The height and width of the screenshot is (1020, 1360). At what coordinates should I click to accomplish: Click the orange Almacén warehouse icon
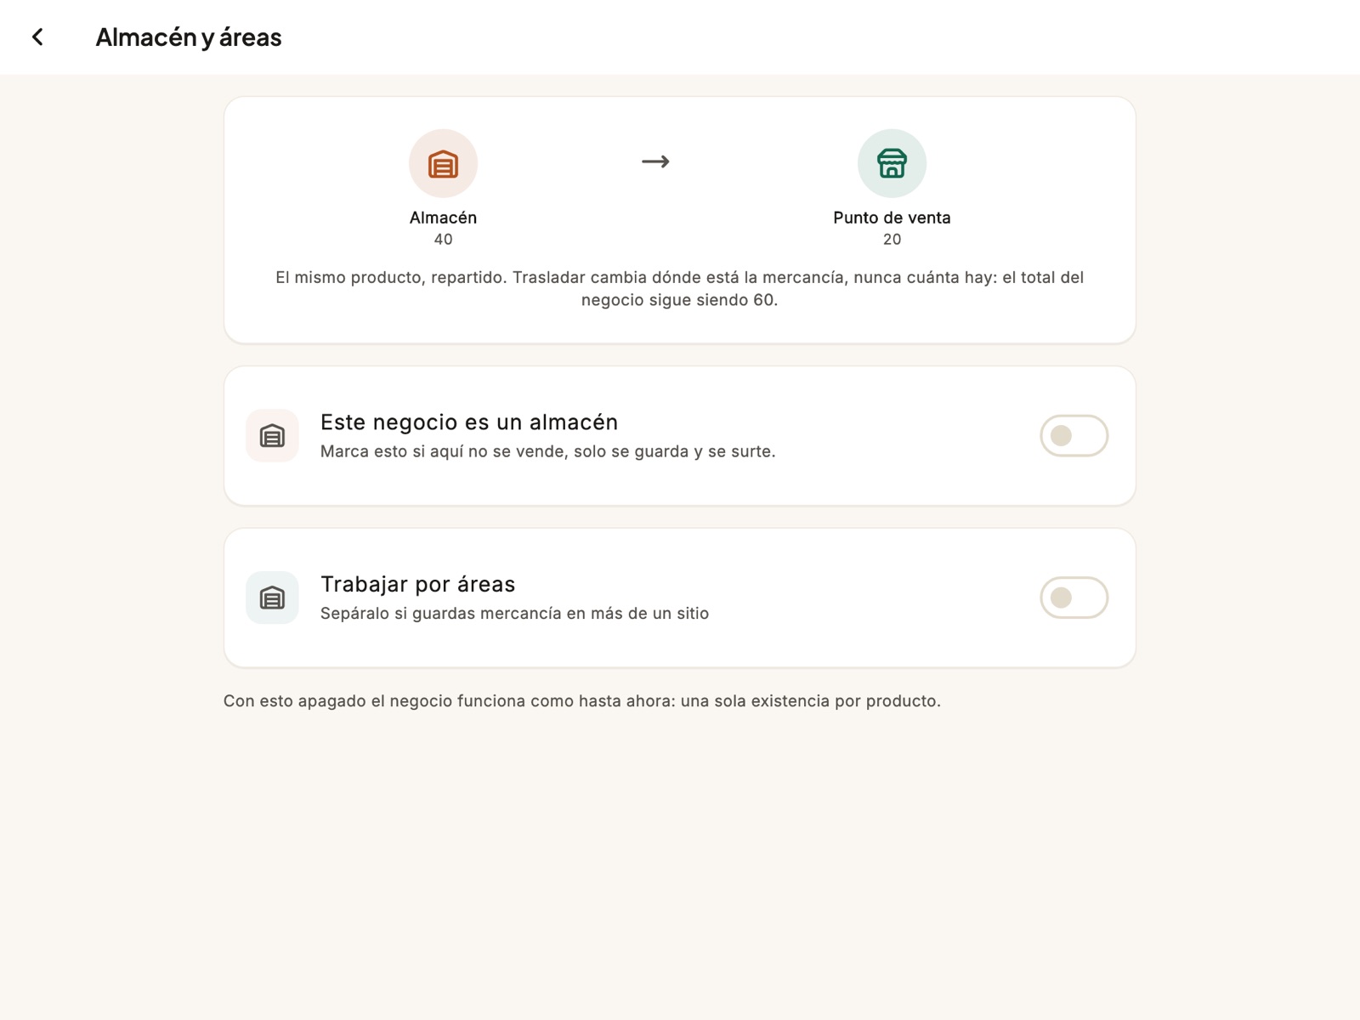pos(443,163)
